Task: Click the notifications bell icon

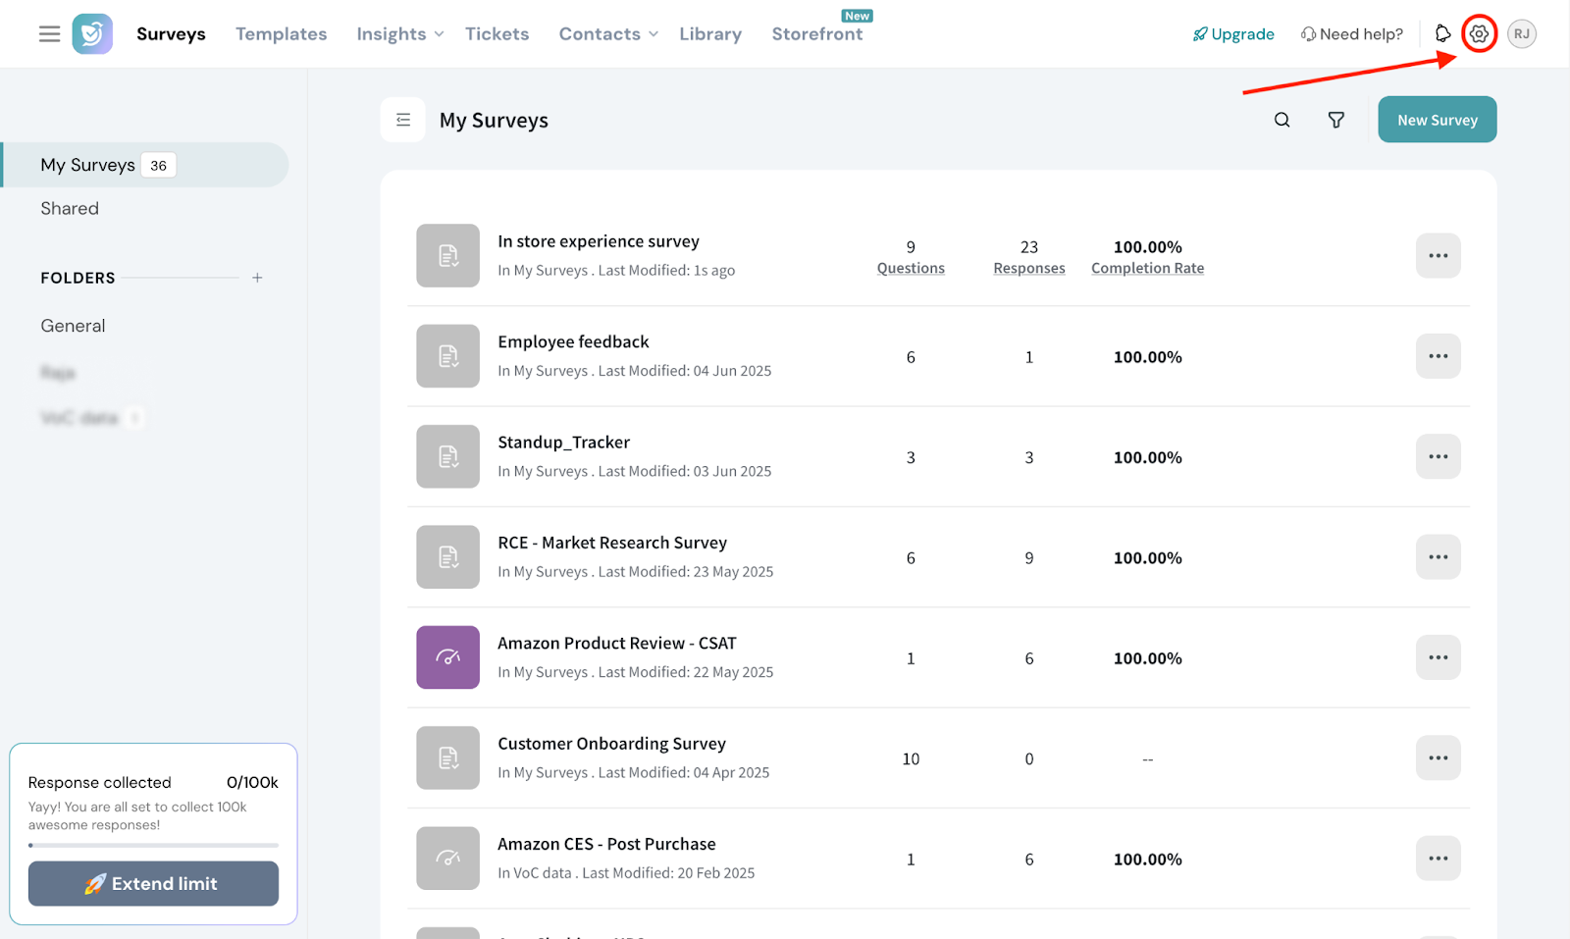Action: [x=1442, y=34]
